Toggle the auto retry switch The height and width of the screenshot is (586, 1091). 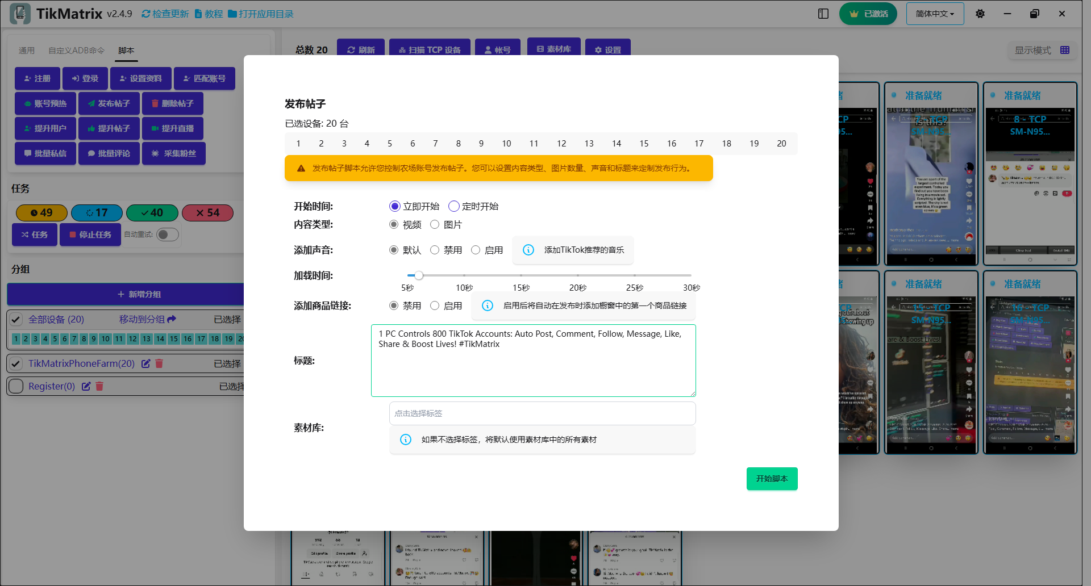click(x=167, y=235)
